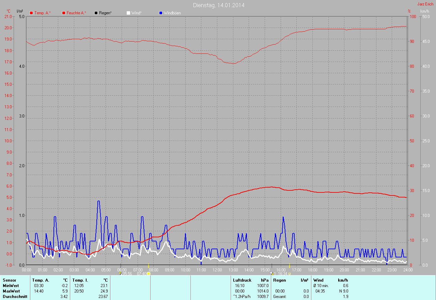Click the 'Durchschnitt' row label
This screenshot has width=436, height=300.
15,296
